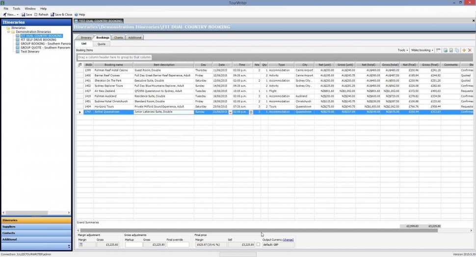This screenshot has height=257, width=476.
Task: Open the Tools dropdown above booking grid
Action: 403,50
